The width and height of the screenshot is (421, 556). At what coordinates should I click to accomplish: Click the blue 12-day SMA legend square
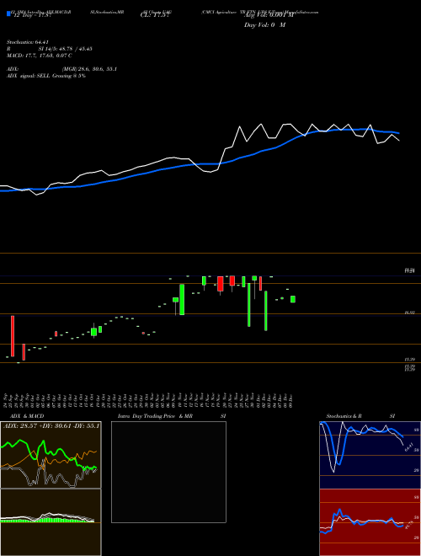[x=8, y=13]
